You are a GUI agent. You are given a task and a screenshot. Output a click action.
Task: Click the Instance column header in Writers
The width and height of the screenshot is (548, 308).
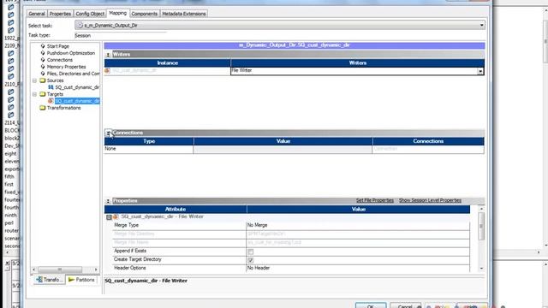pos(168,62)
